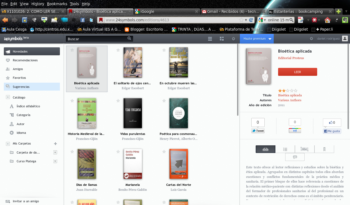Set rating with the fourth star
The width and height of the screenshot is (350, 205).
tap(292, 91)
